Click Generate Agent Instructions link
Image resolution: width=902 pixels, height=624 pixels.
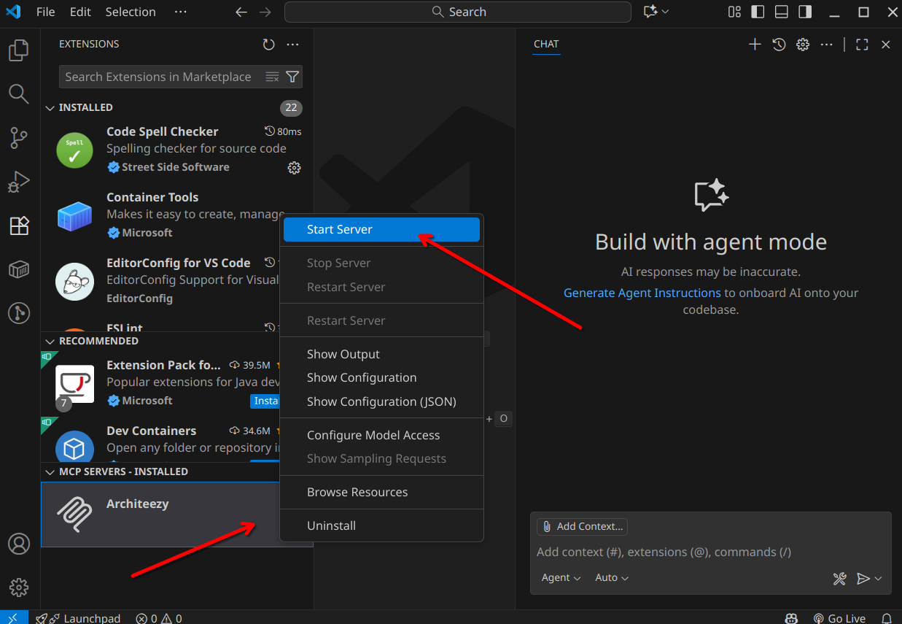[x=642, y=293]
